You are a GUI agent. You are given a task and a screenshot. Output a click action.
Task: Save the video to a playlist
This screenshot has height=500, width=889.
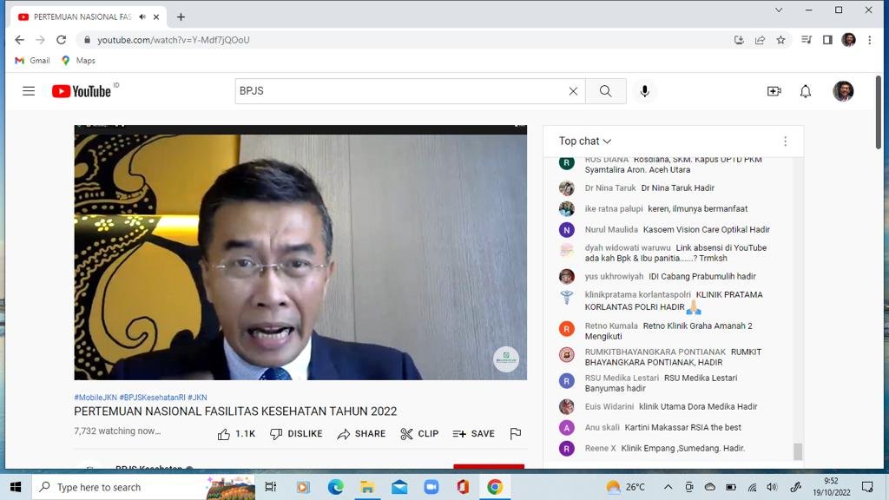[x=473, y=434]
